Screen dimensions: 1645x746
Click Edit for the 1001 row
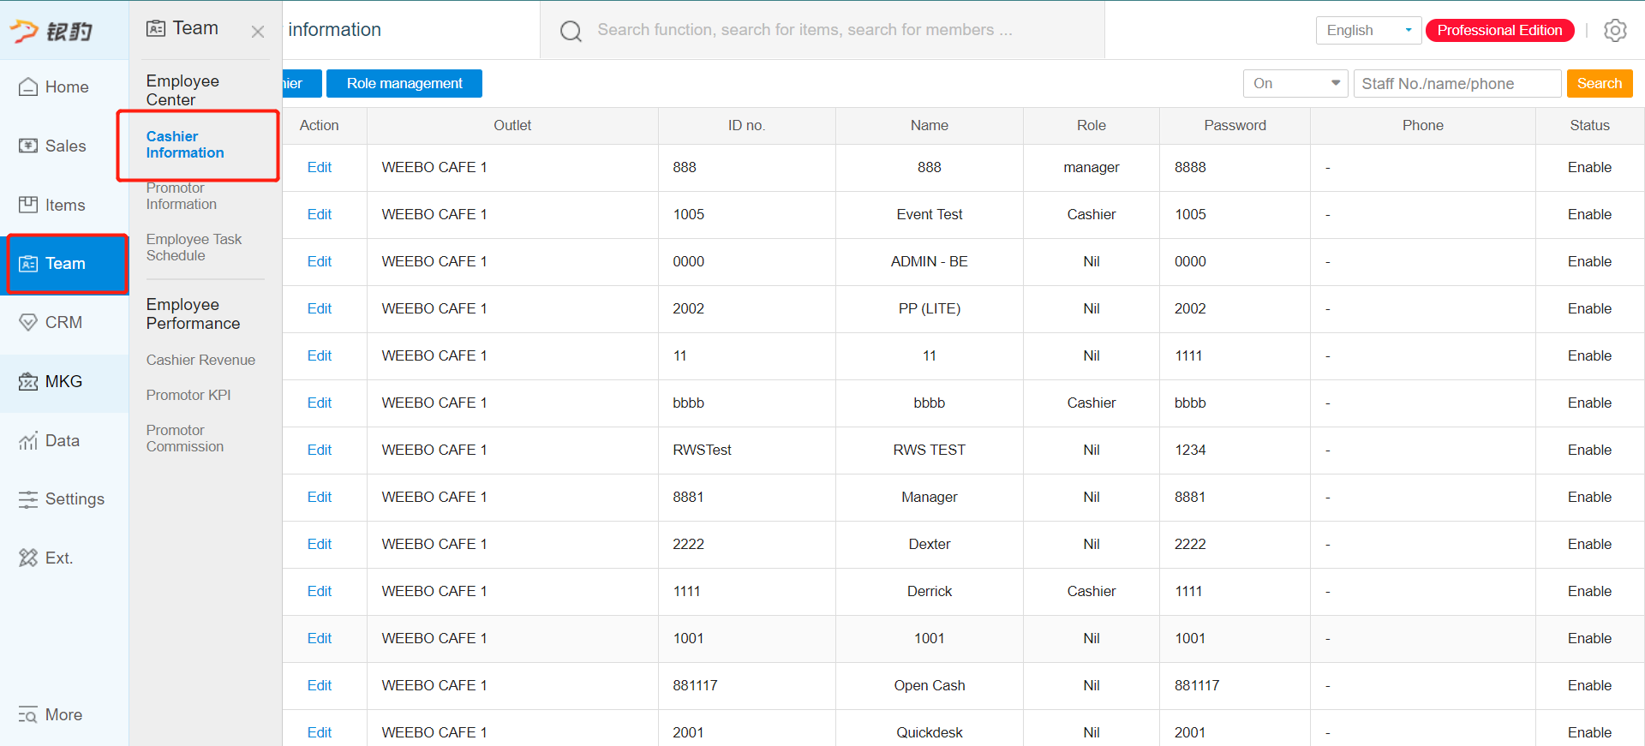point(320,638)
